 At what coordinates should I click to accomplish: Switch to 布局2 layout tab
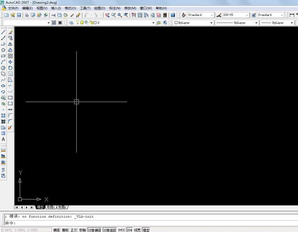coord(62,207)
